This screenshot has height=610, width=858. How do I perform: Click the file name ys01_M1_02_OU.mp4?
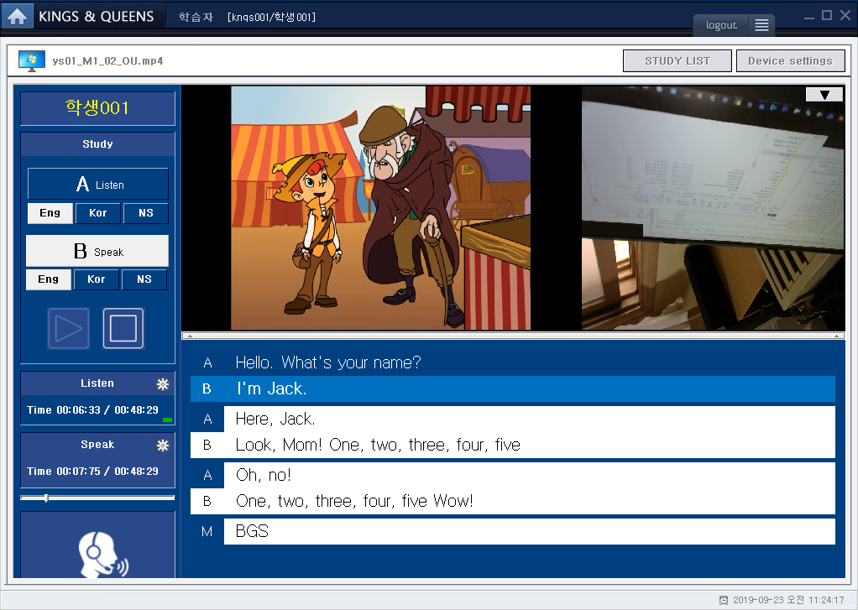pos(107,60)
